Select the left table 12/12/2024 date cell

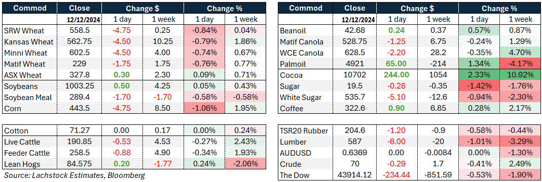tap(80, 20)
